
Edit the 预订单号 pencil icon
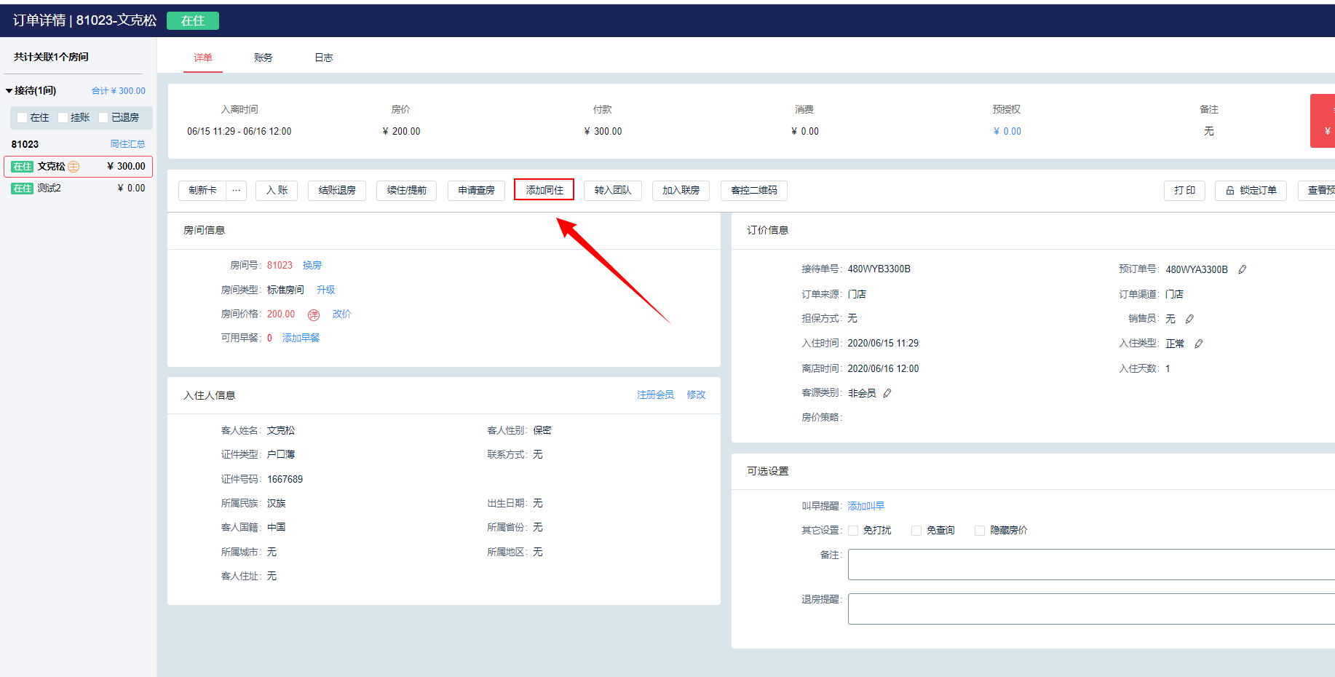click(x=1243, y=269)
